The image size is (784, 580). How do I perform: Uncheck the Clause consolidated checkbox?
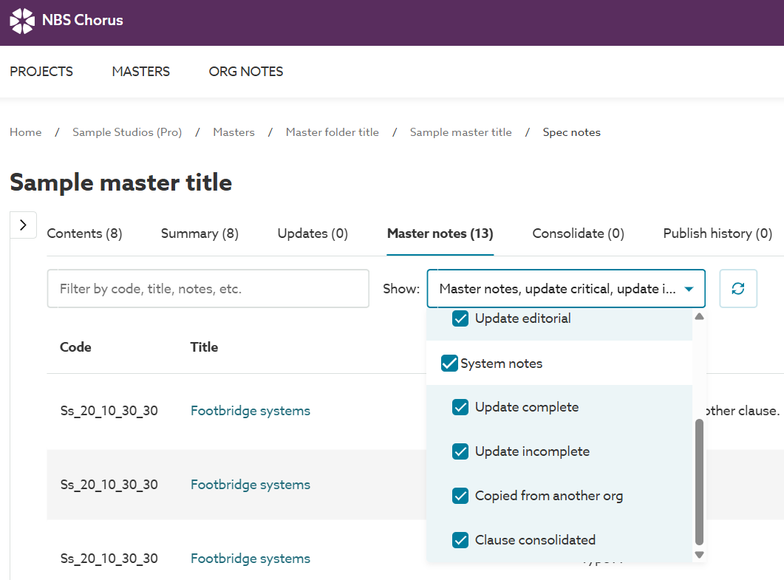tap(460, 540)
